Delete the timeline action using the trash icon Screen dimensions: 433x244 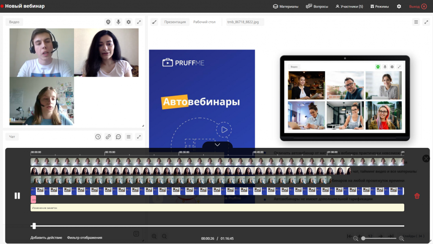coord(417,195)
